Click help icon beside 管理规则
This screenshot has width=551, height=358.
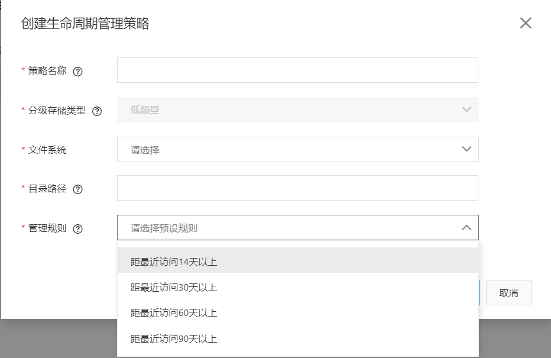(77, 229)
